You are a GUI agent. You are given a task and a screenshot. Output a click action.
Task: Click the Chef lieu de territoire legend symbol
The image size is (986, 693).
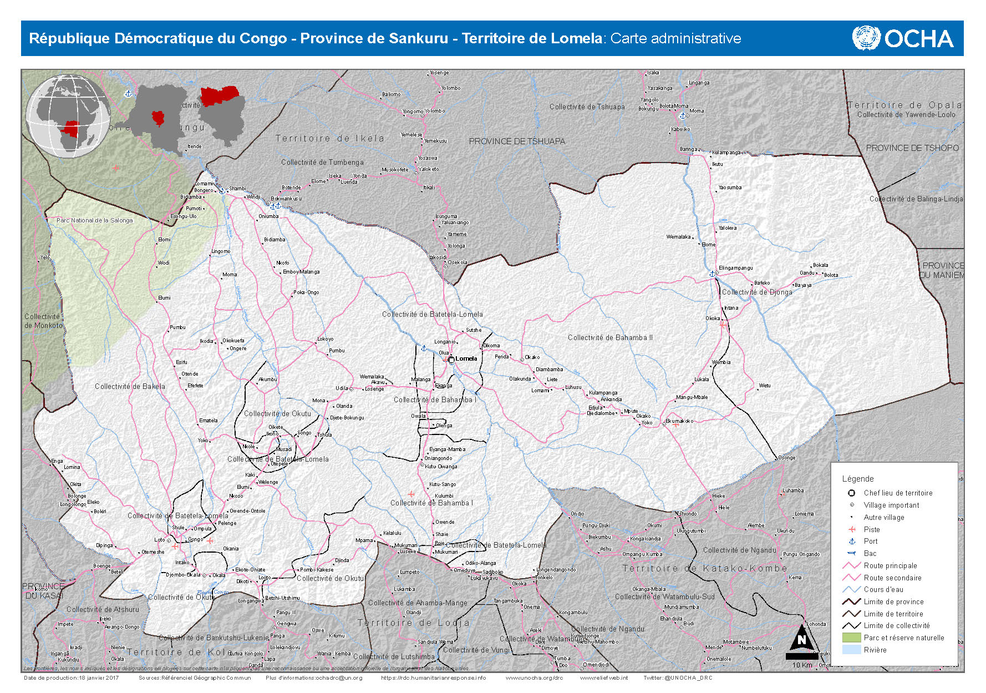pos(852,493)
